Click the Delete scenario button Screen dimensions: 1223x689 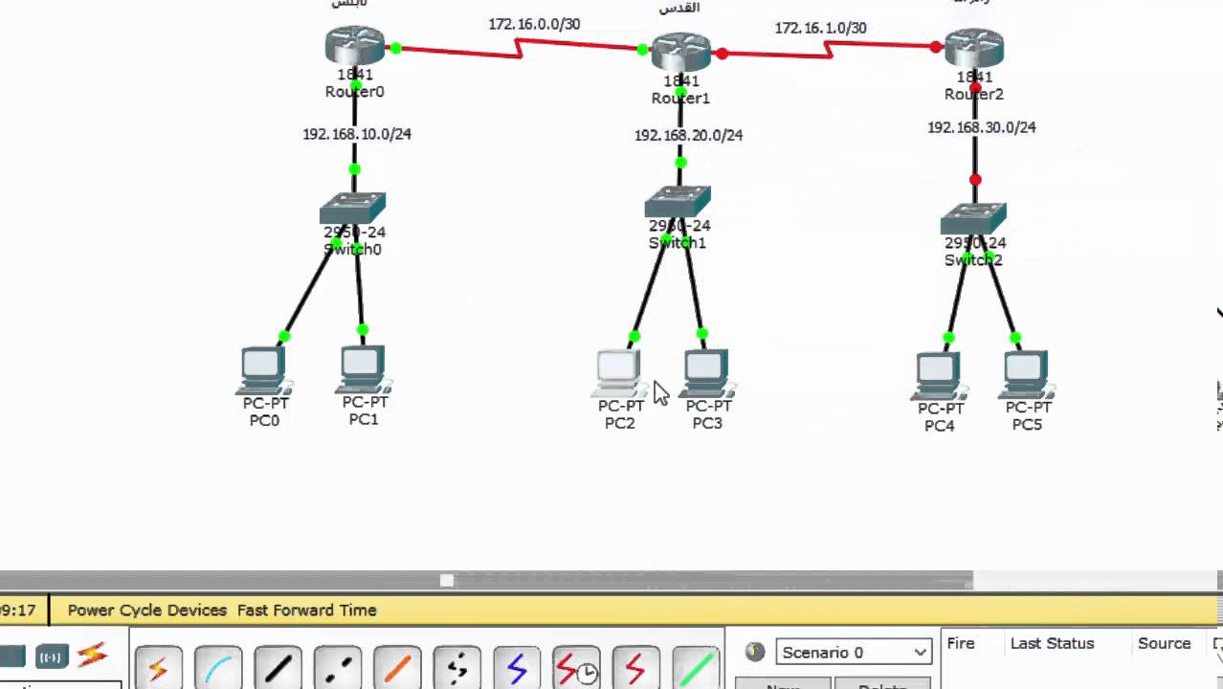tap(882, 684)
